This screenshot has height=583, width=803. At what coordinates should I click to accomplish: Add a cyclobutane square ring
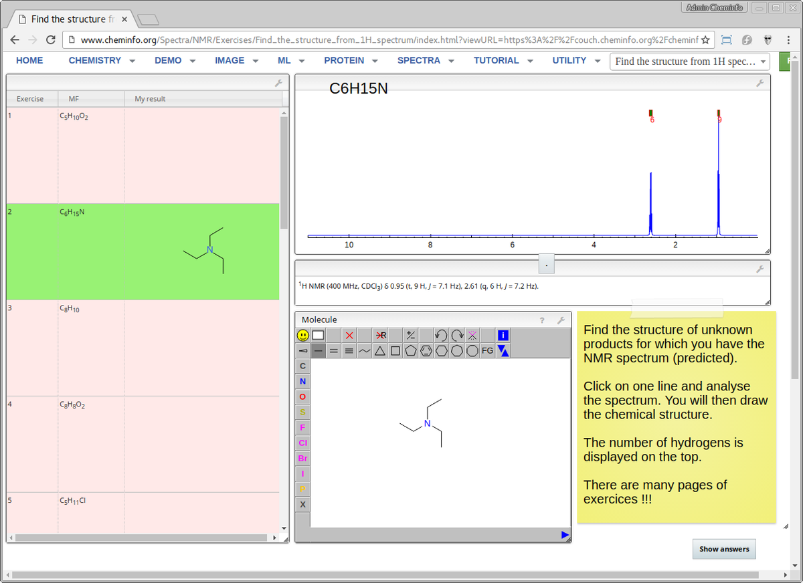[395, 350]
